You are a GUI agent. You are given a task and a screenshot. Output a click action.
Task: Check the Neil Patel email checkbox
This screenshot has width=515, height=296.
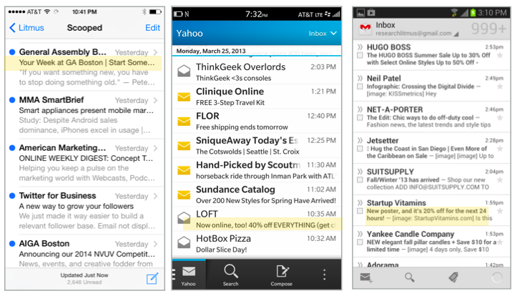pos(360,87)
